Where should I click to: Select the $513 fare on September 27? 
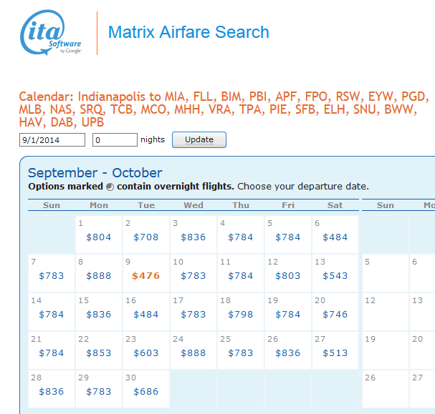coord(335,353)
